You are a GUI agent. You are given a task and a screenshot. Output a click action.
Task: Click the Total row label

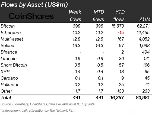pyautogui.click(x=6, y=98)
